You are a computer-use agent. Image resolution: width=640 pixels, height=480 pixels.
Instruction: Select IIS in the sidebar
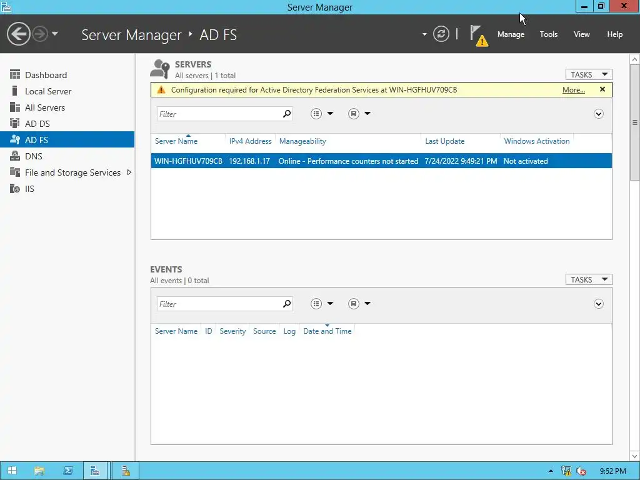67,189
